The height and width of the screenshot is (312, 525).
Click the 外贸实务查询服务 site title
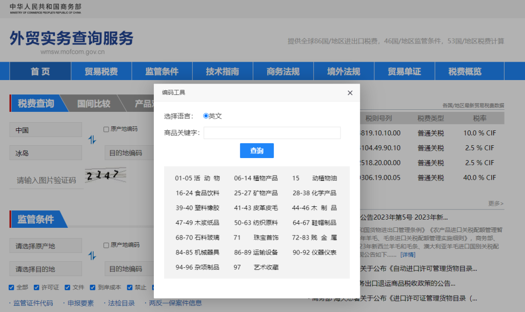(x=71, y=38)
